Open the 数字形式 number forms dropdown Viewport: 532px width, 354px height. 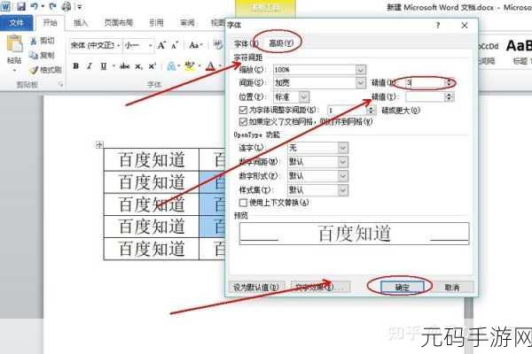tap(318, 176)
